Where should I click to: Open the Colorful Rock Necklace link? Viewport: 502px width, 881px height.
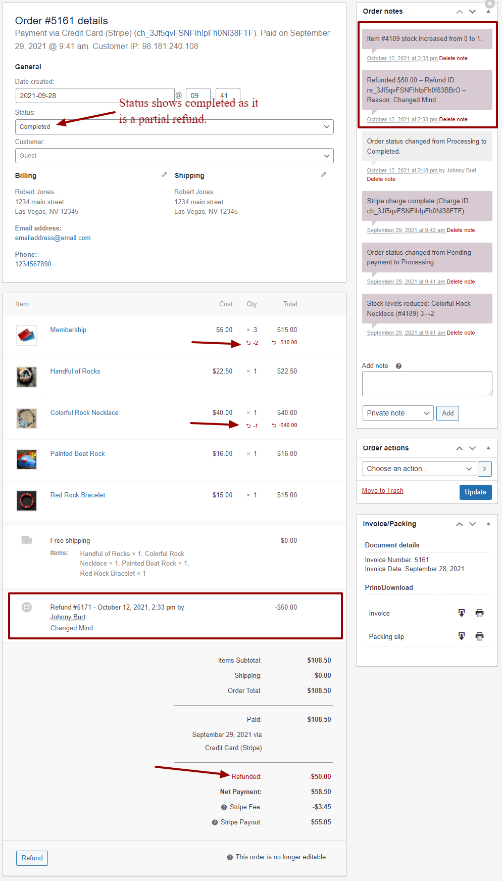[x=84, y=413]
